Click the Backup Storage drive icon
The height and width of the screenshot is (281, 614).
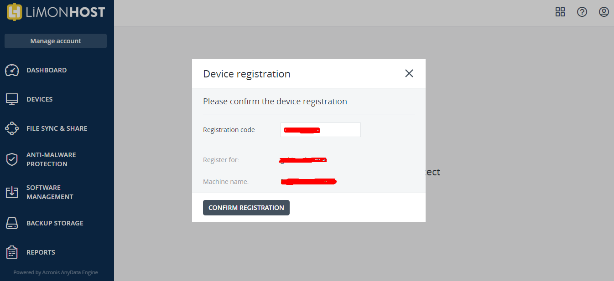[12, 223]
